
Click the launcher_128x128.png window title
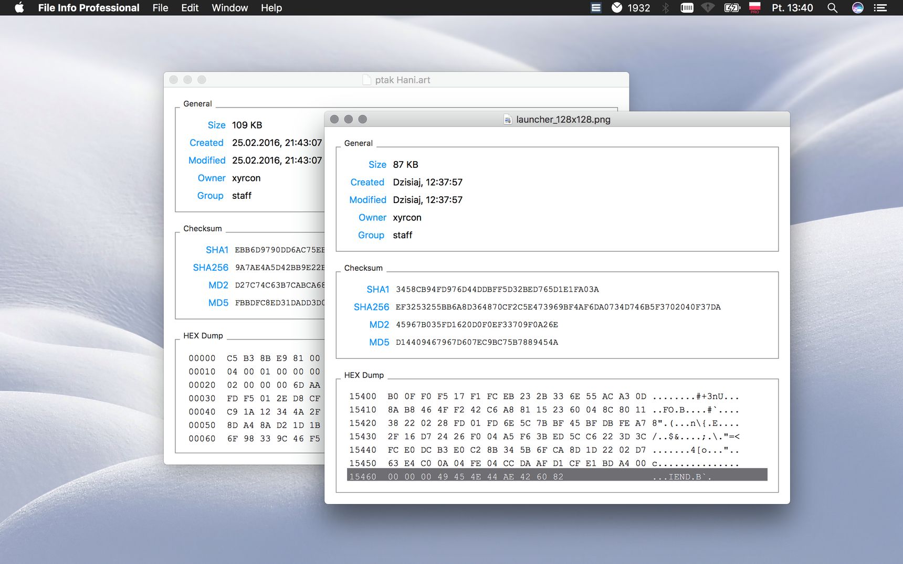coord(563,120)
